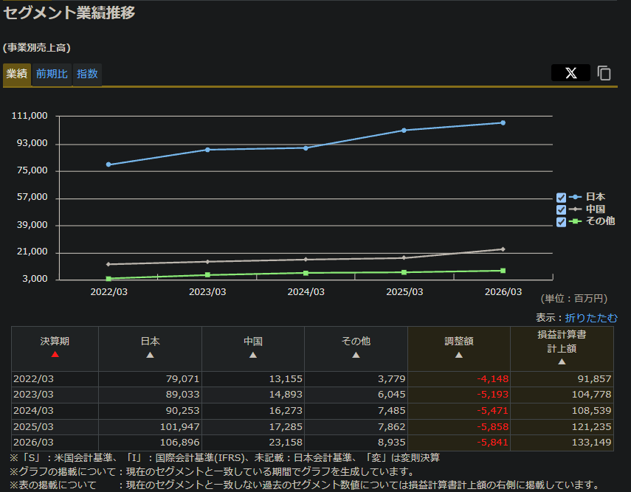This screenshot has width=631, height=492.
Task: Select the adjustment value -5,841
Action: (x=492, y=443)
